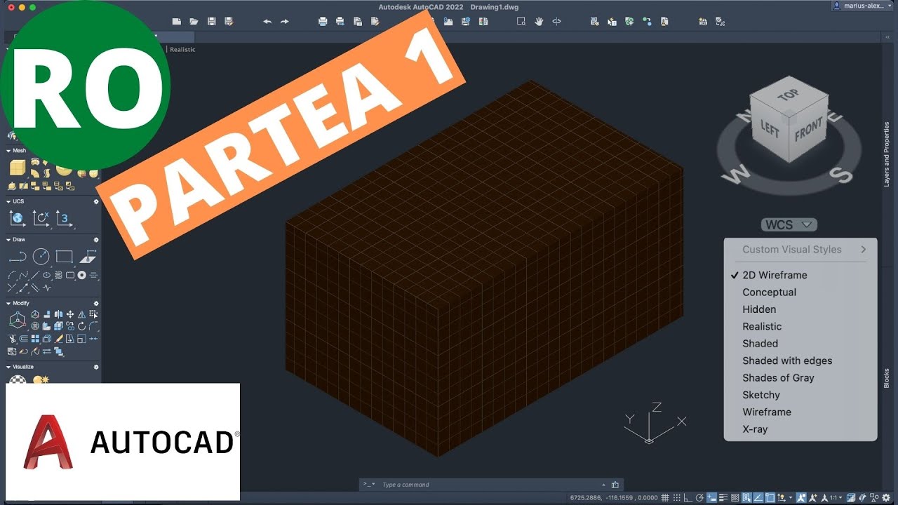
Task: Click the Plot printer icon
Action: point(323,22)
